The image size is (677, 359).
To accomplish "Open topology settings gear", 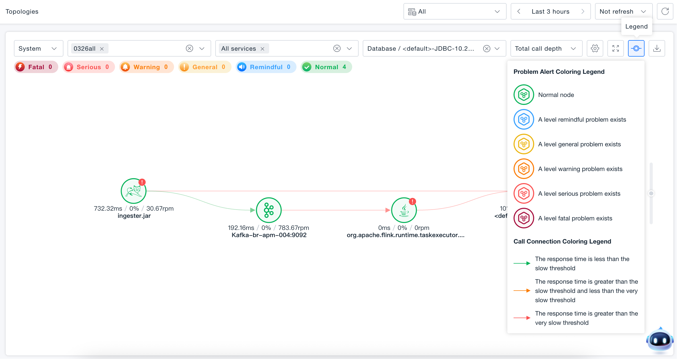I will pos(595,49).
